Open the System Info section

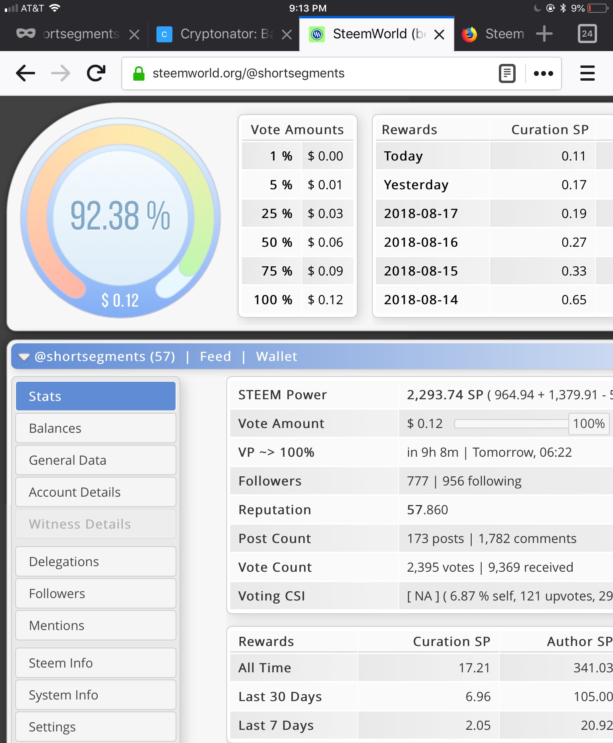[x=96, y=695]
